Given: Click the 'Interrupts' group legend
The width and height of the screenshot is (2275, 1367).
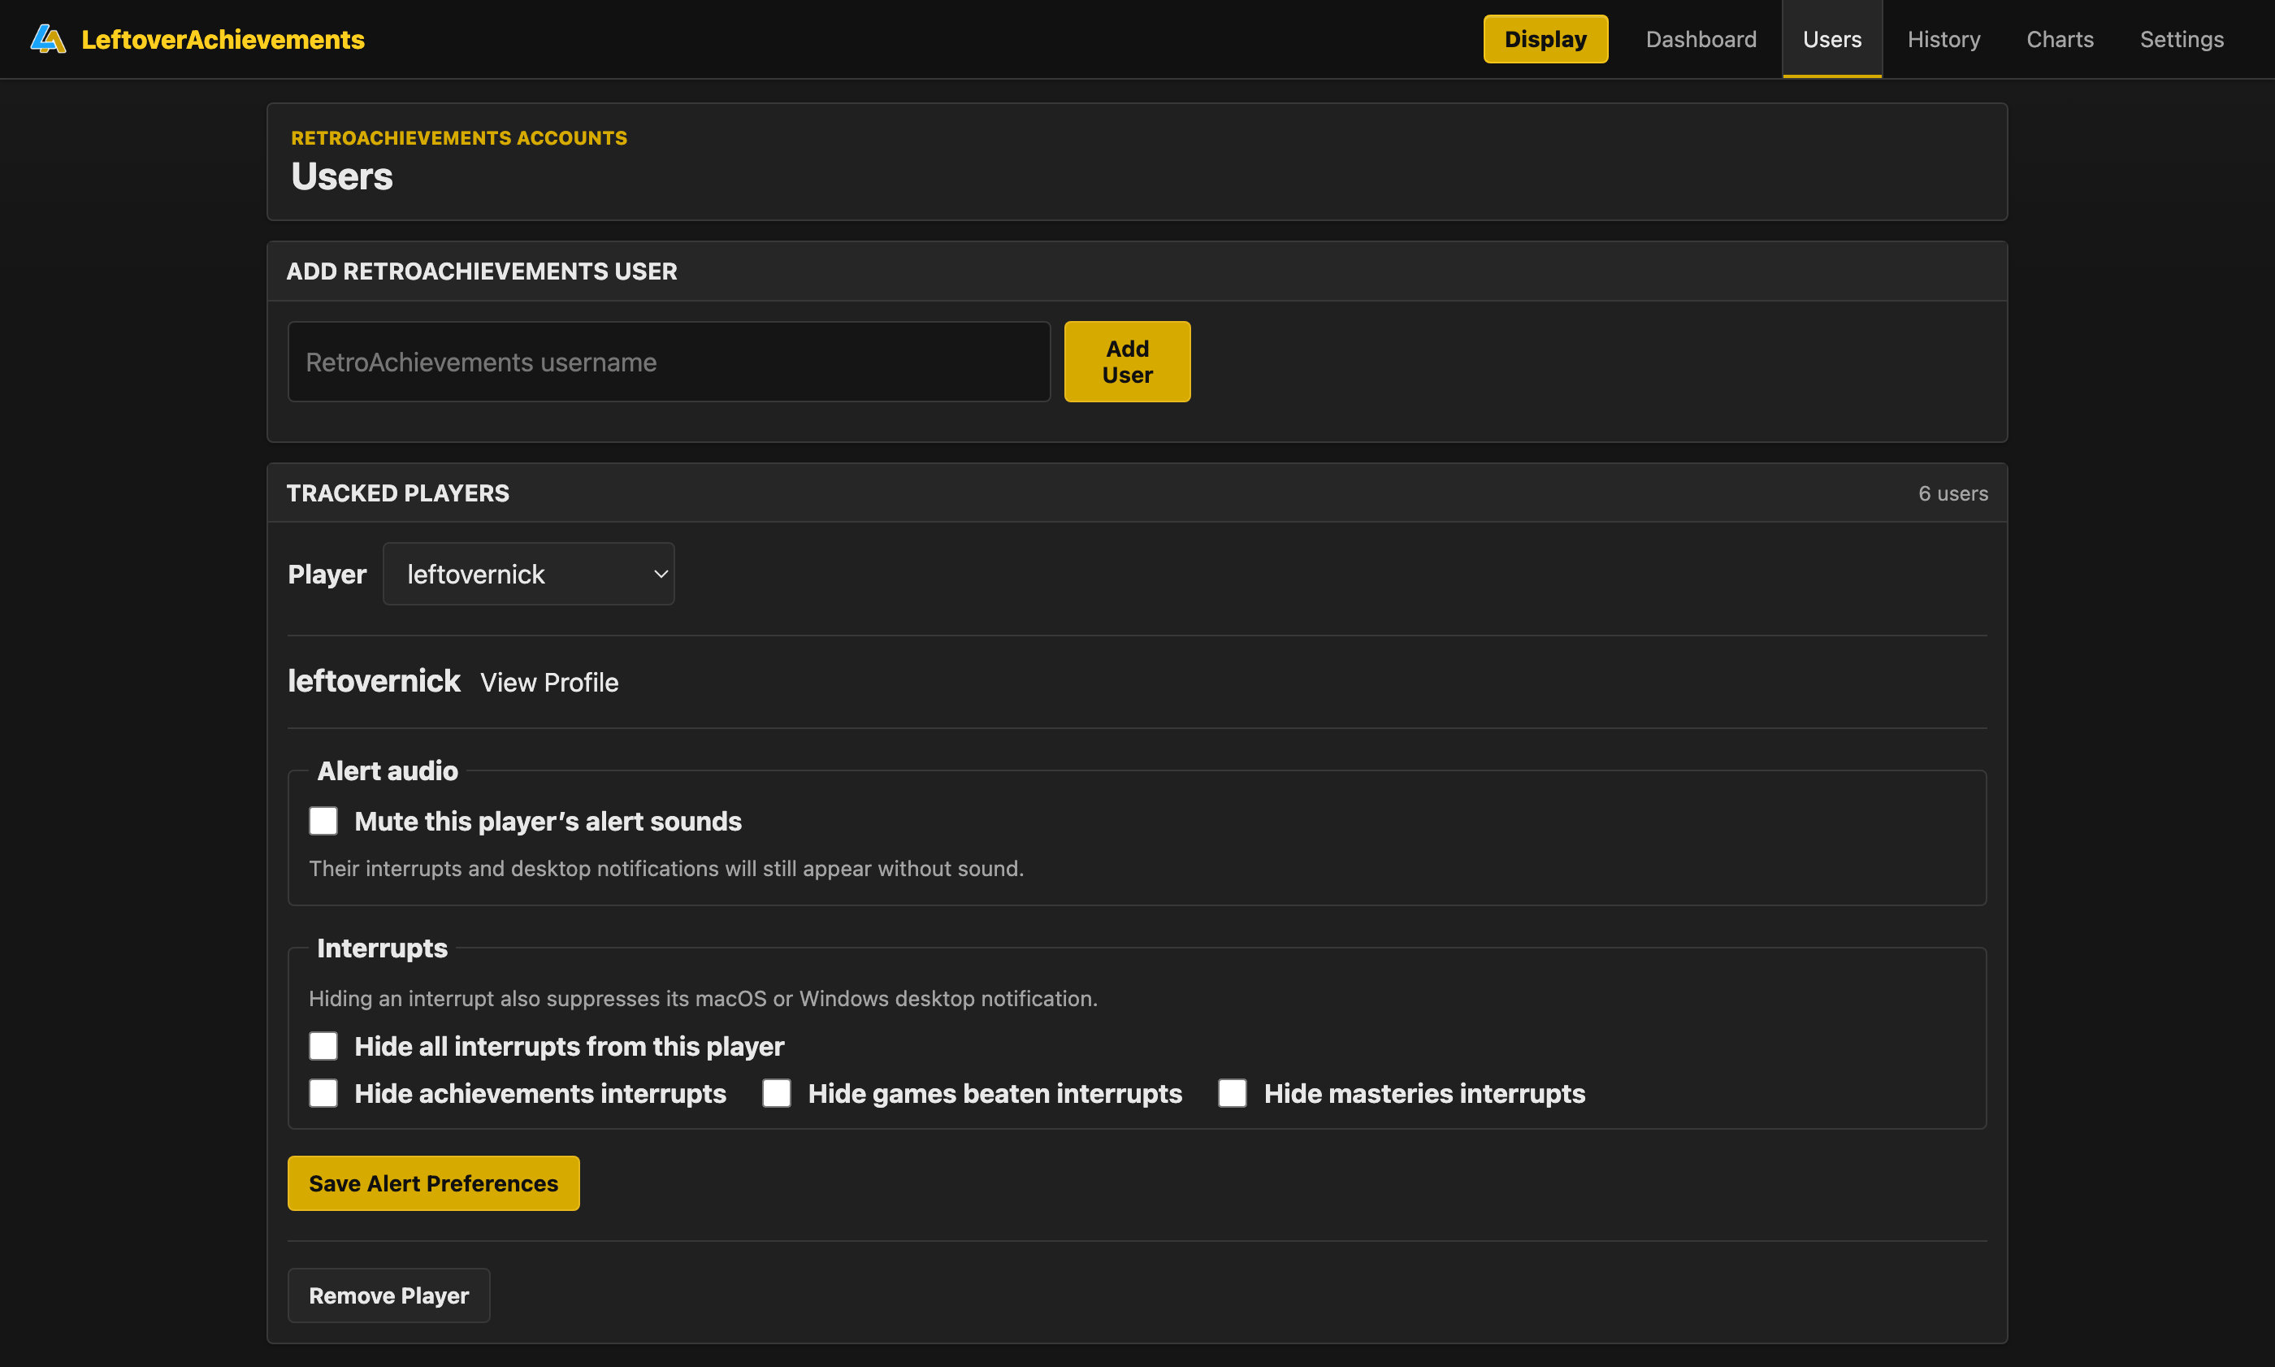Looking at the screenshot, I should tap(382, 948).
